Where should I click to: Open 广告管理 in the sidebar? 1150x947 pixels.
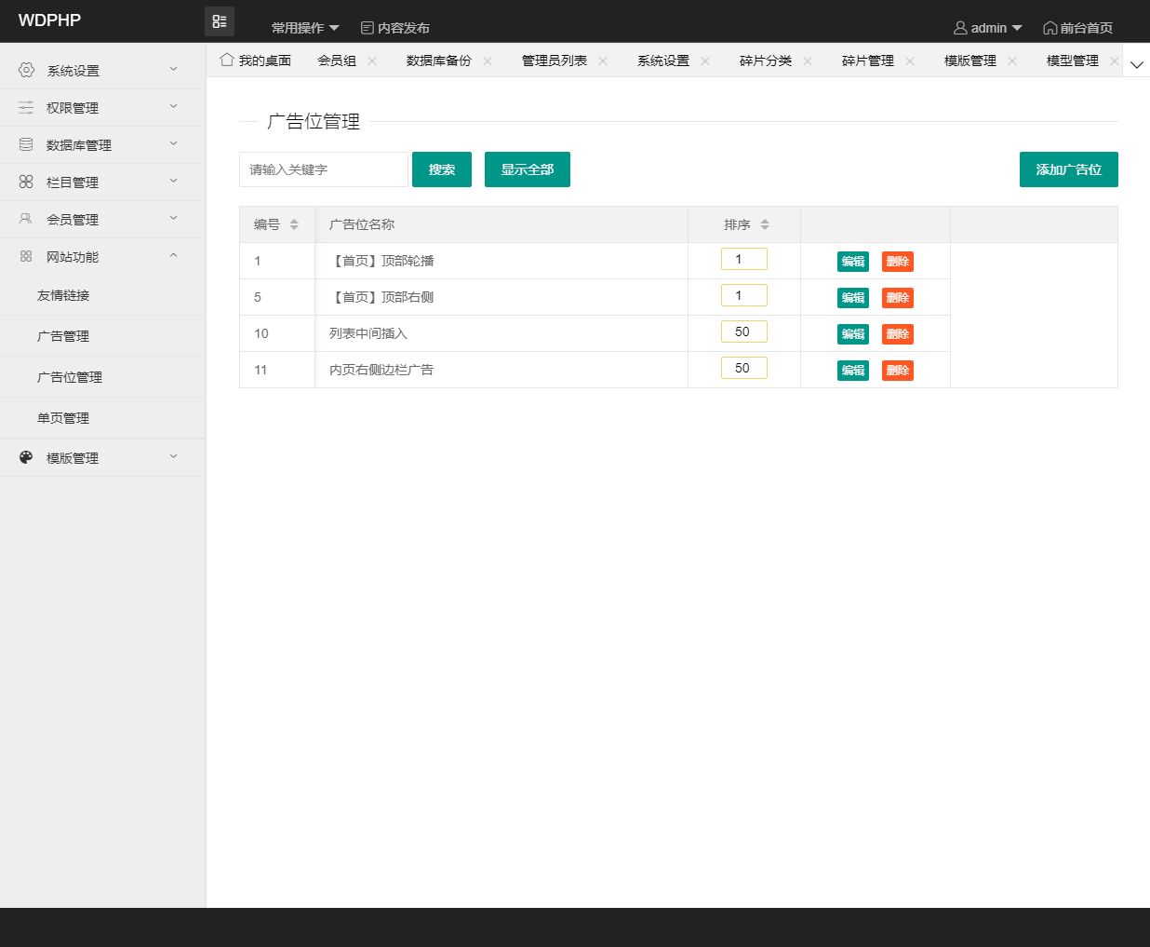(x=102, y=336)
